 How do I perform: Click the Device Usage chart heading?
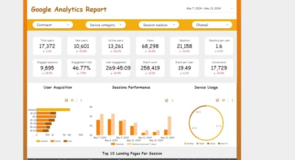pos(206,87)
